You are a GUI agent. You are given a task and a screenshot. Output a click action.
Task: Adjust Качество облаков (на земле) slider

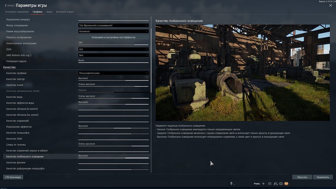point(113,116)
